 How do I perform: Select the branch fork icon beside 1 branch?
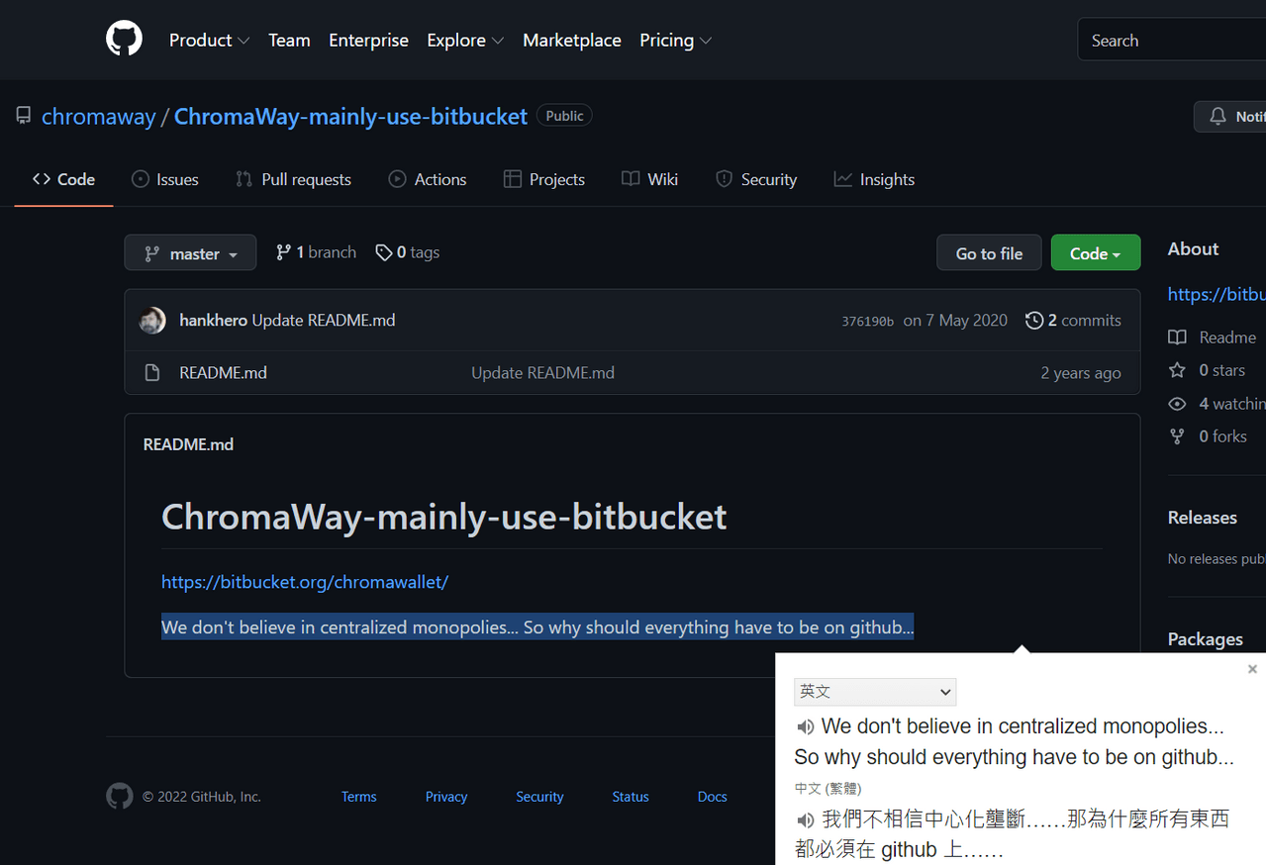[x=284, y=252]
